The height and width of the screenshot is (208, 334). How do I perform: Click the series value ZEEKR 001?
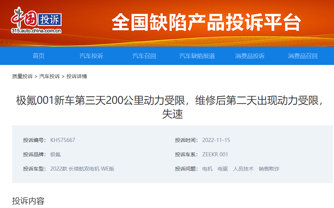pyautogui.click(x=215, y=154)
